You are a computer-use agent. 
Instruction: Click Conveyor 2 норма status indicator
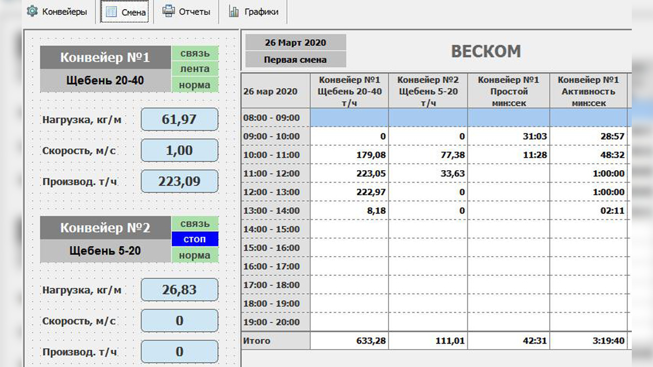point(195,255)
